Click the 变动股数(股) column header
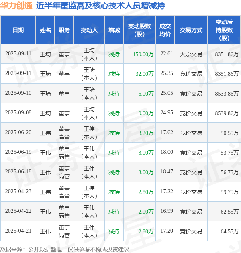Screen dimensions: 241x253 pos(139,30)
